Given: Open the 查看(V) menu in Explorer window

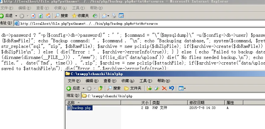Looking at the screenshot, I should (x=109, y=81).
